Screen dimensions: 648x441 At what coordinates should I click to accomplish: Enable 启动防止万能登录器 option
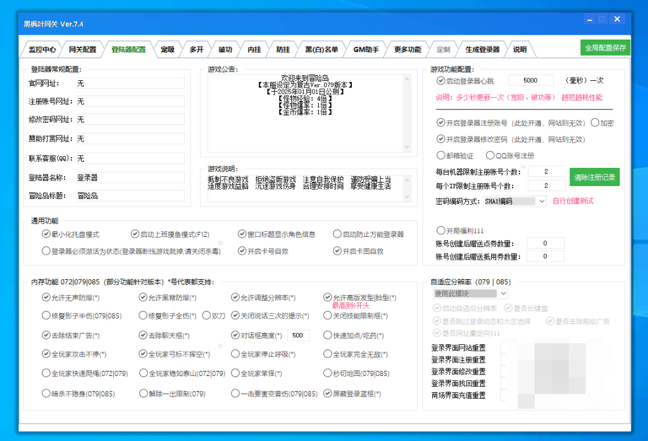(337, 234)
